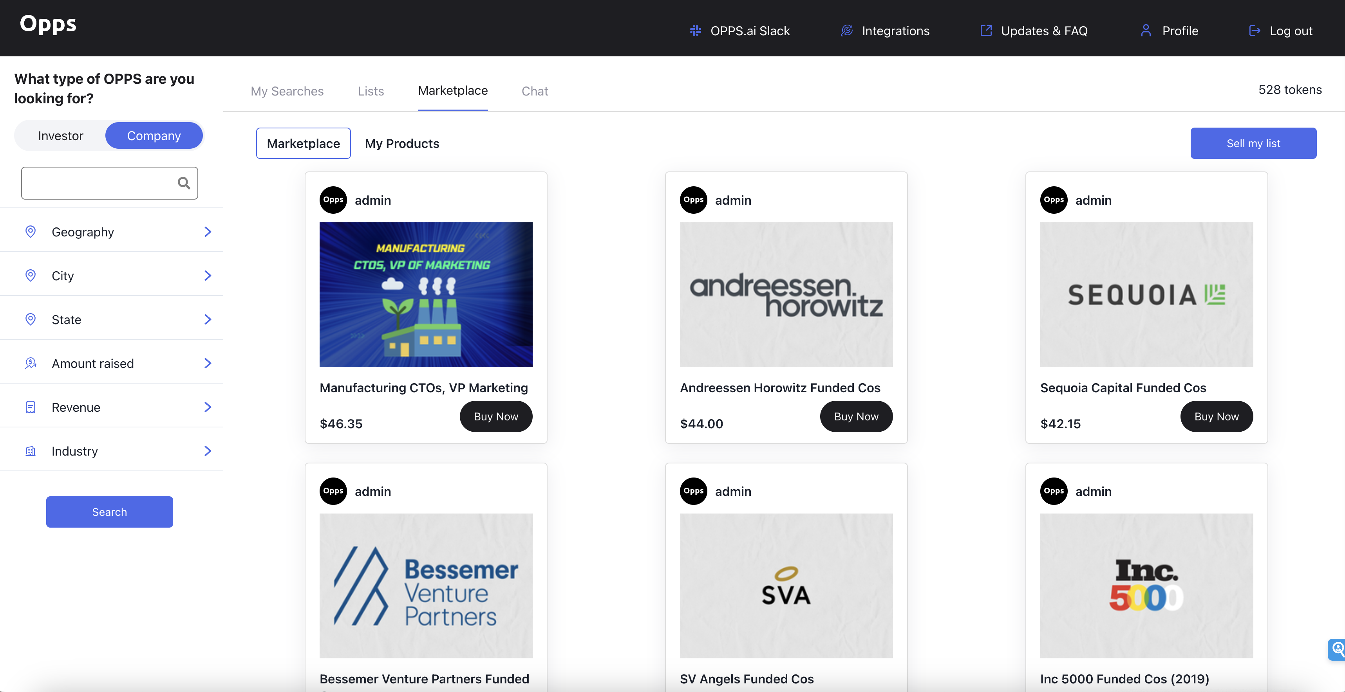This screenshot has width=1345, height=692.
Task: Click the Geography location pin icon
Action: (x=30, y=231)
